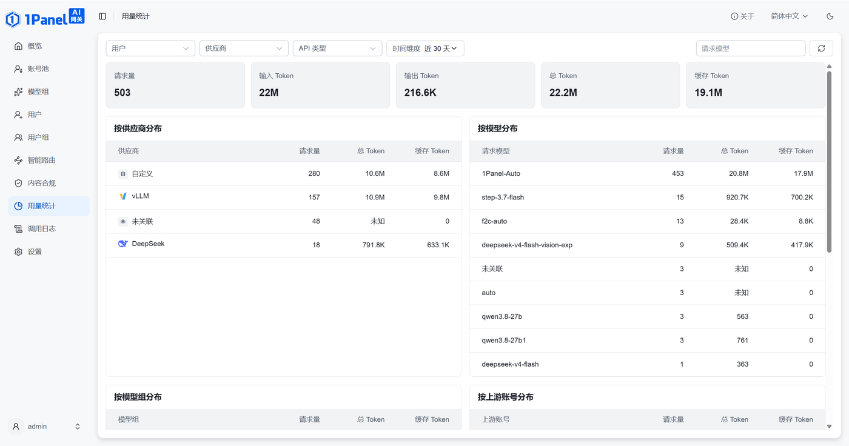Click the 上游账号 column header
The height and width of the screenshot is (446, 849).
496,419
